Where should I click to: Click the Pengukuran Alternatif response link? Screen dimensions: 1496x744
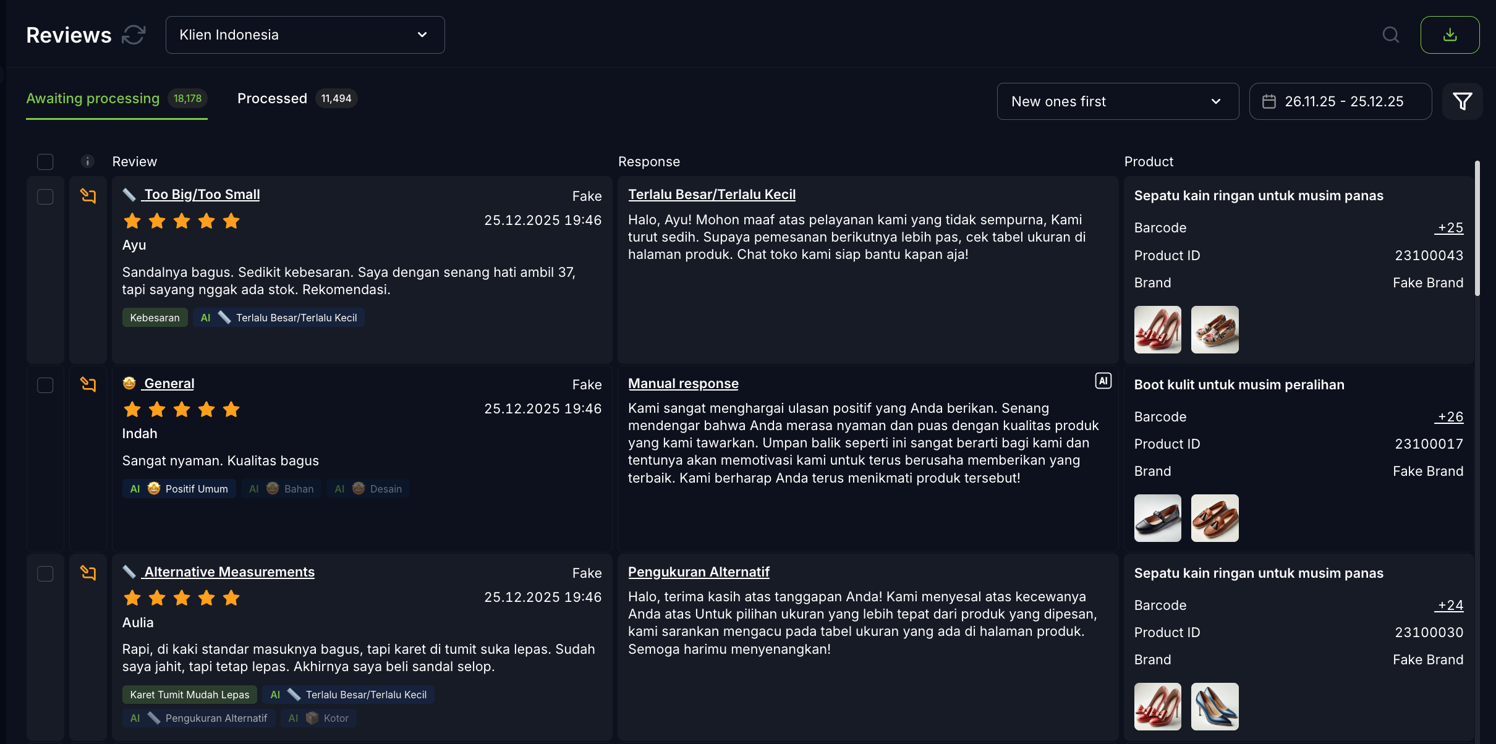699,572
